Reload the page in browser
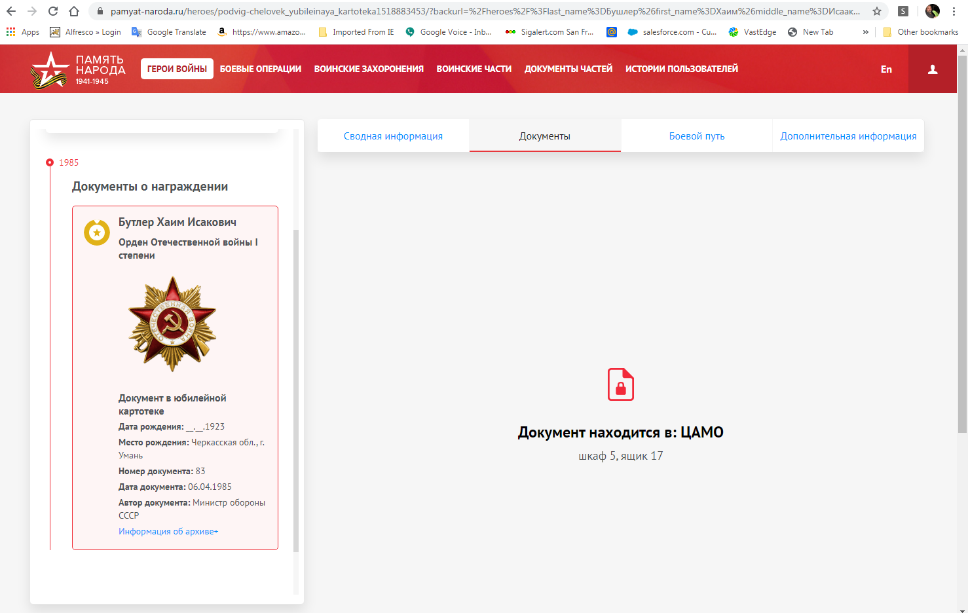Image resolution: width=968 pixels, height=613 pixels. pyautogui.click(x=53, y=11)
